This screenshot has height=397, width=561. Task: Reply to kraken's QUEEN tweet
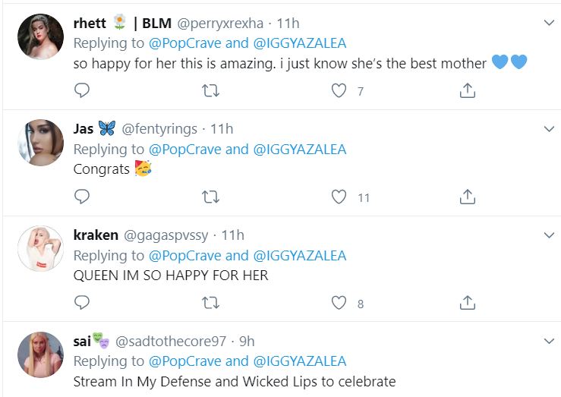82,303
